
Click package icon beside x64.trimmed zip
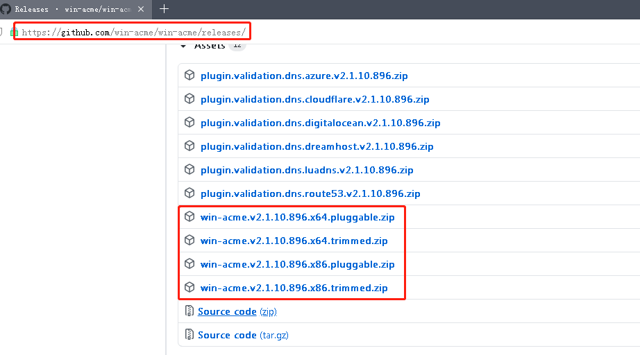(x=190, y=240)
